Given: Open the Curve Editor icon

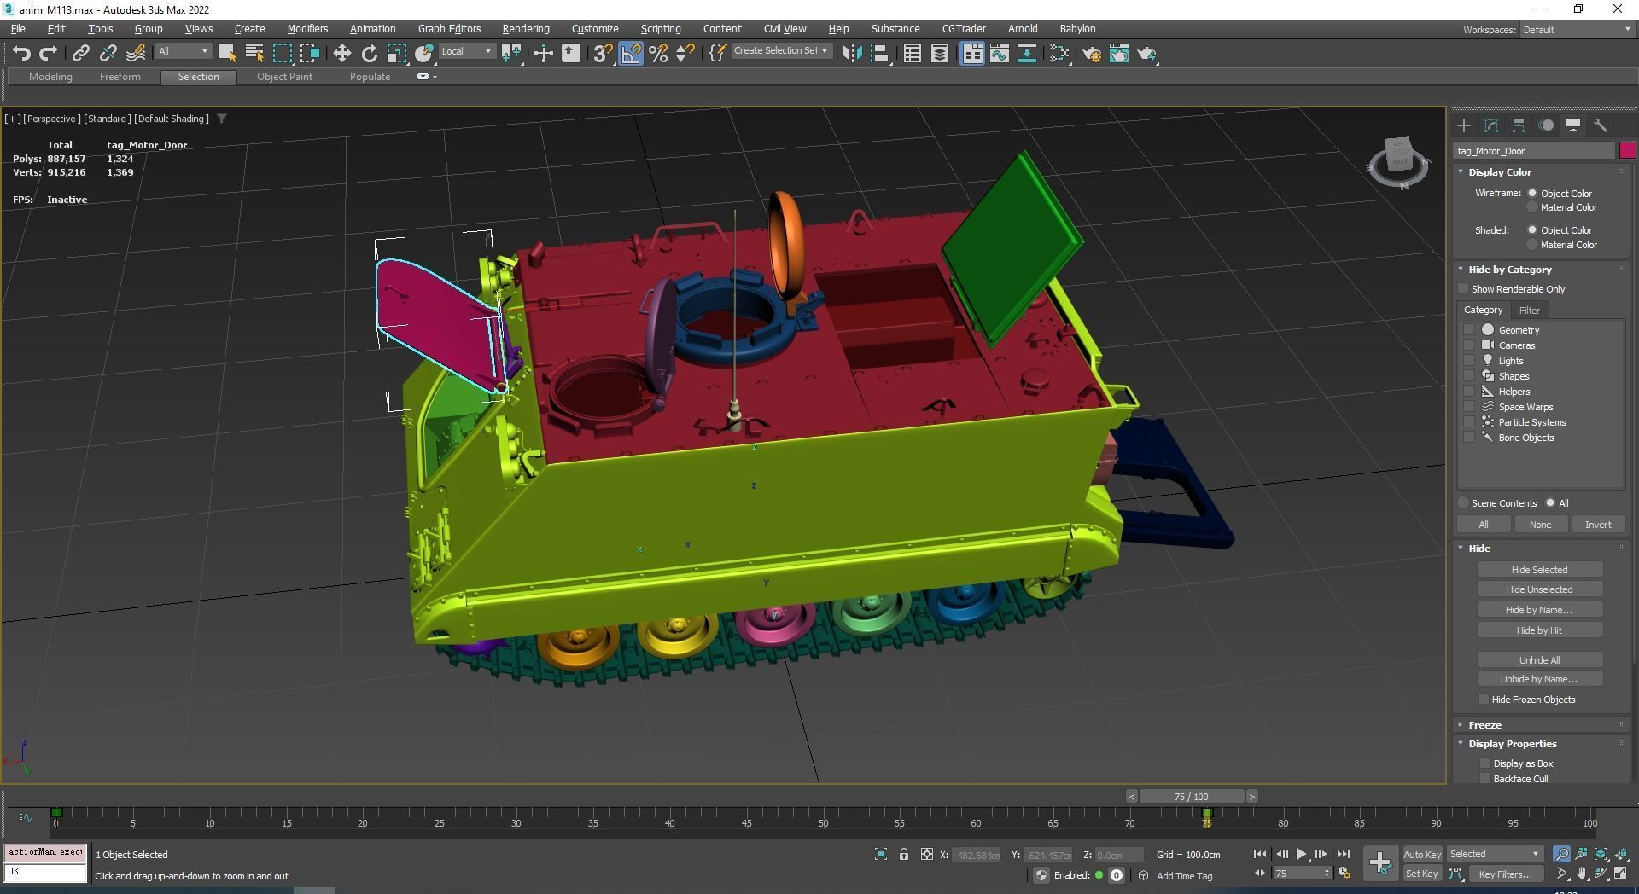Looking at the screenshot, I should click(x=1000, y=53).
